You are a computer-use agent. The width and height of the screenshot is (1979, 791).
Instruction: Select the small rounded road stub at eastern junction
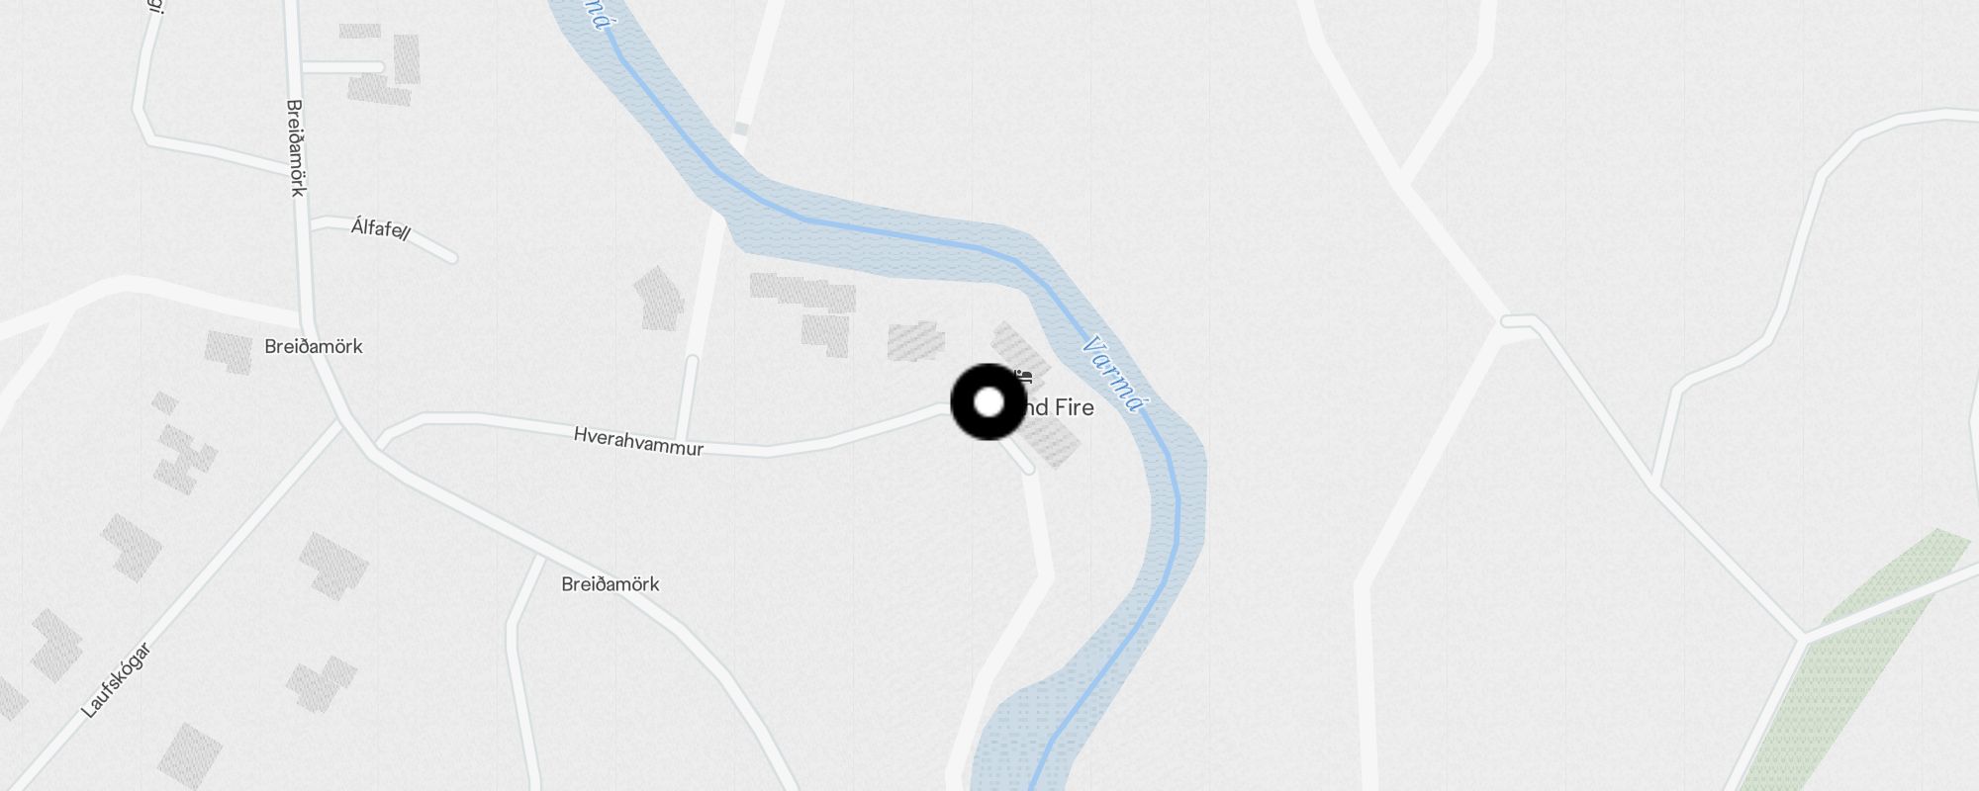tap(1519, 322)
